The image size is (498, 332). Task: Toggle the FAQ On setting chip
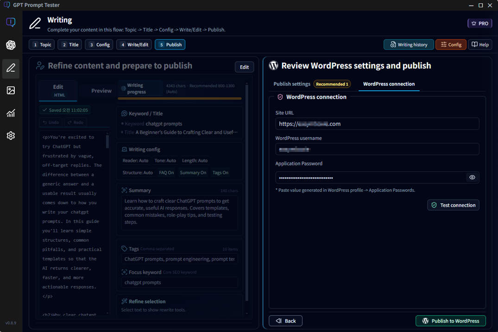click(166, 173)
